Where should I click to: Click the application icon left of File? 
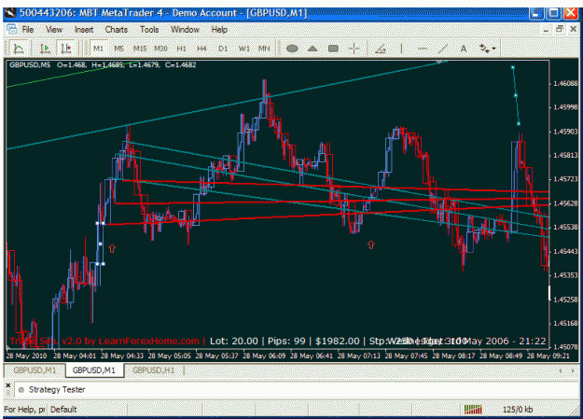pyautogui.click(x=11, y=30)
